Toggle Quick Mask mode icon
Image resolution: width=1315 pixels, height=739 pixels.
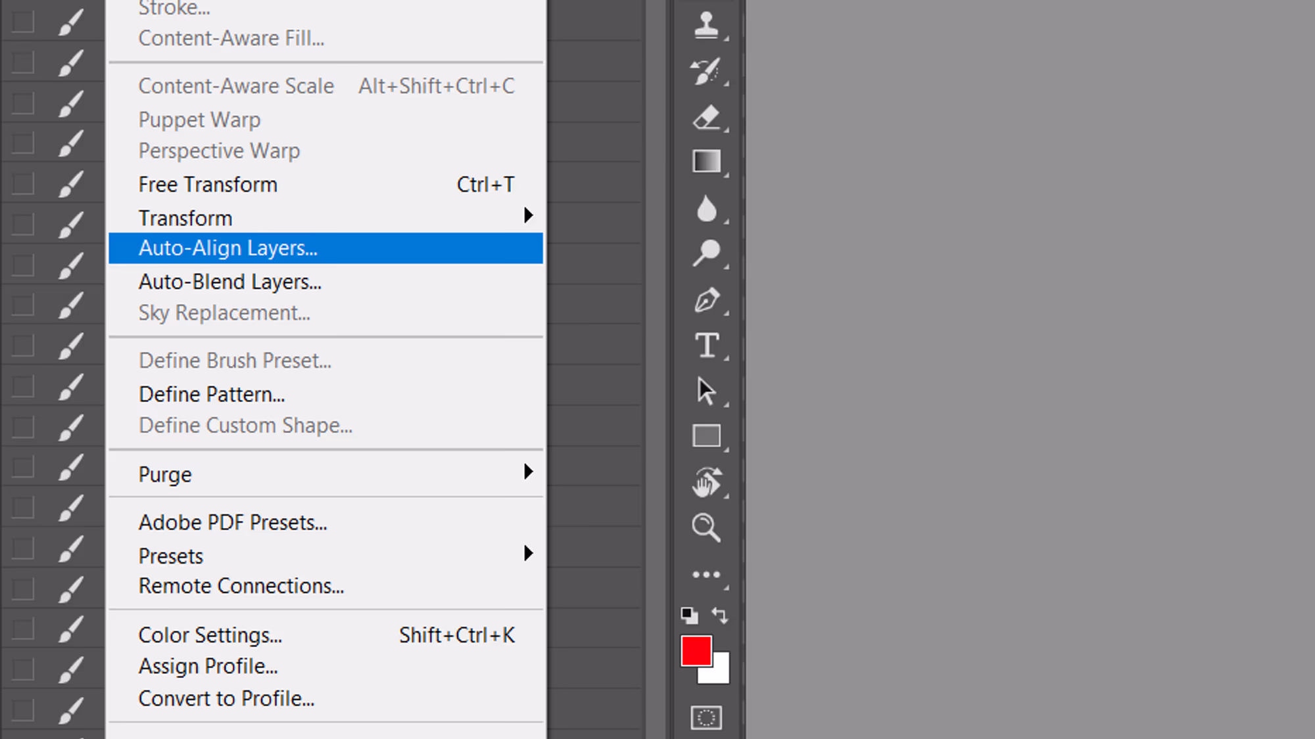pyautogui.click(x=706, y=717)
